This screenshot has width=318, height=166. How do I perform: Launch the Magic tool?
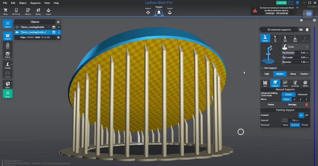pos(8,94)
